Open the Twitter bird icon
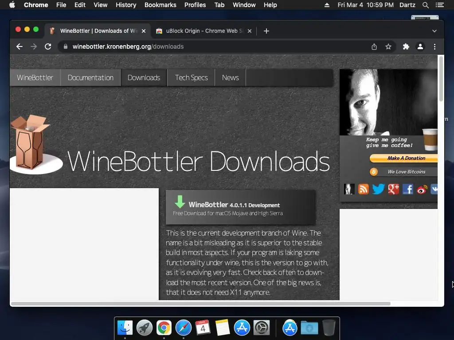The width and height of the screenshot is (454, 340). click(x=379, y=189)
